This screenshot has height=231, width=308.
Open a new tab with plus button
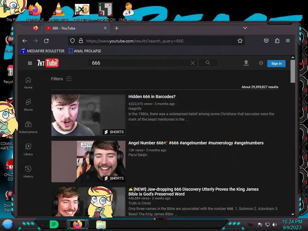(116, 28)
